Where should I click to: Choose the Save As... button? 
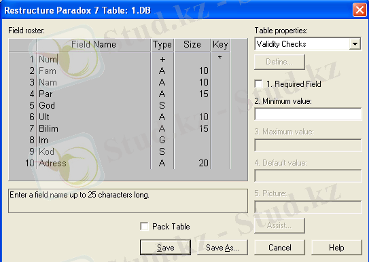(x=222, y=248)
